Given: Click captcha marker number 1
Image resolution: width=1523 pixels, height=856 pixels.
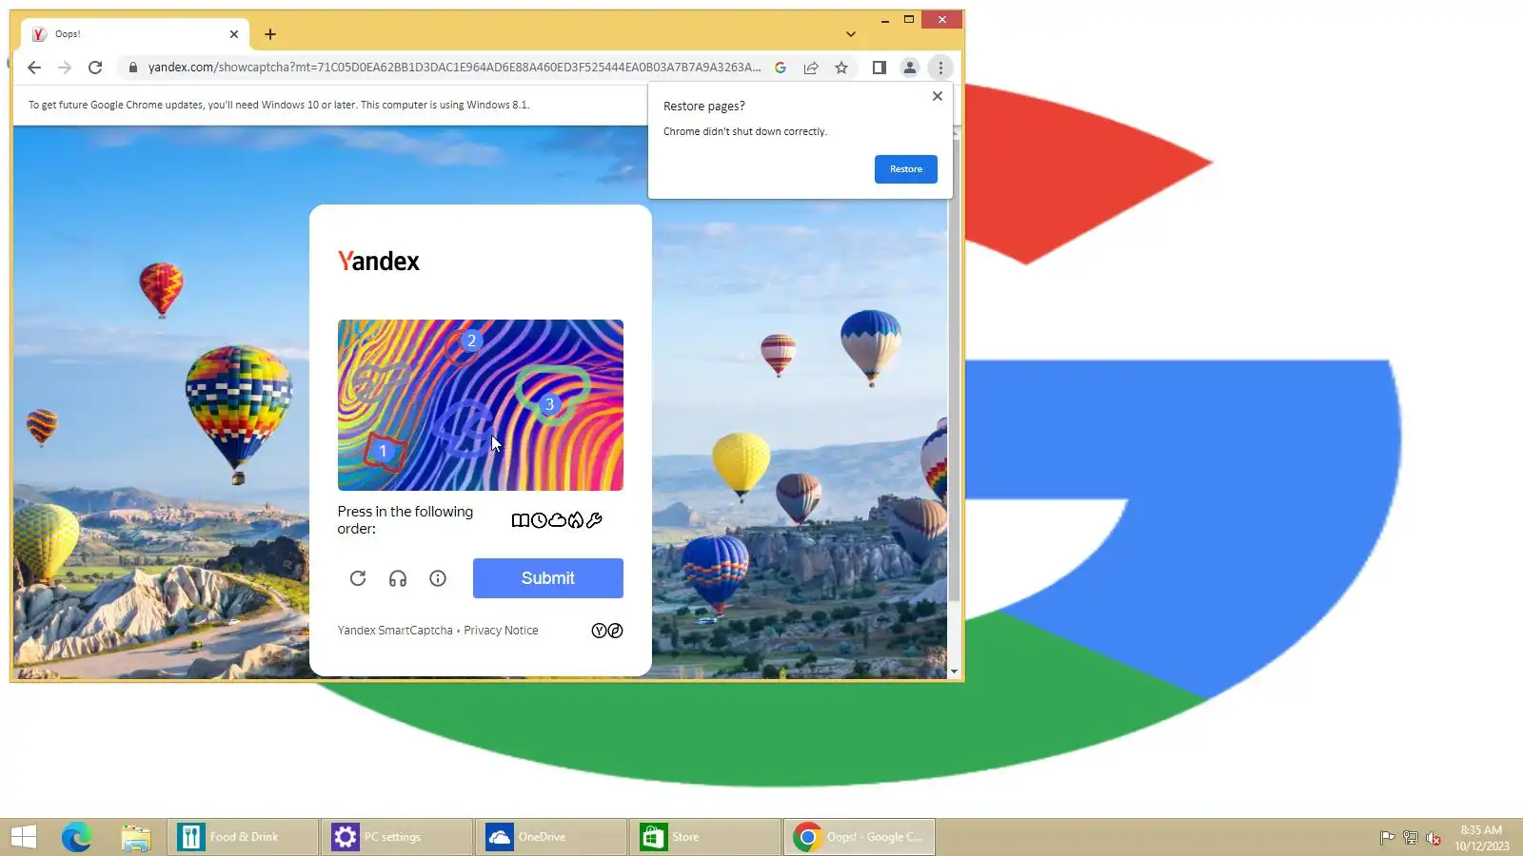Looking at the screenshot, I should (383, 451).
